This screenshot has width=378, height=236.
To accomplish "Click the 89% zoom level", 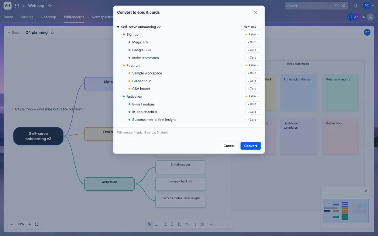I will tap(21, 224).
